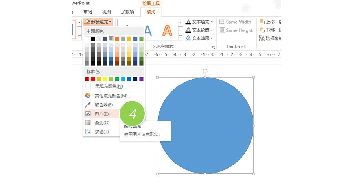Pick the orange theme color swatch
The width and height of the screenshot is (354, 184).
pyautogui.click(x=117, y=39)
